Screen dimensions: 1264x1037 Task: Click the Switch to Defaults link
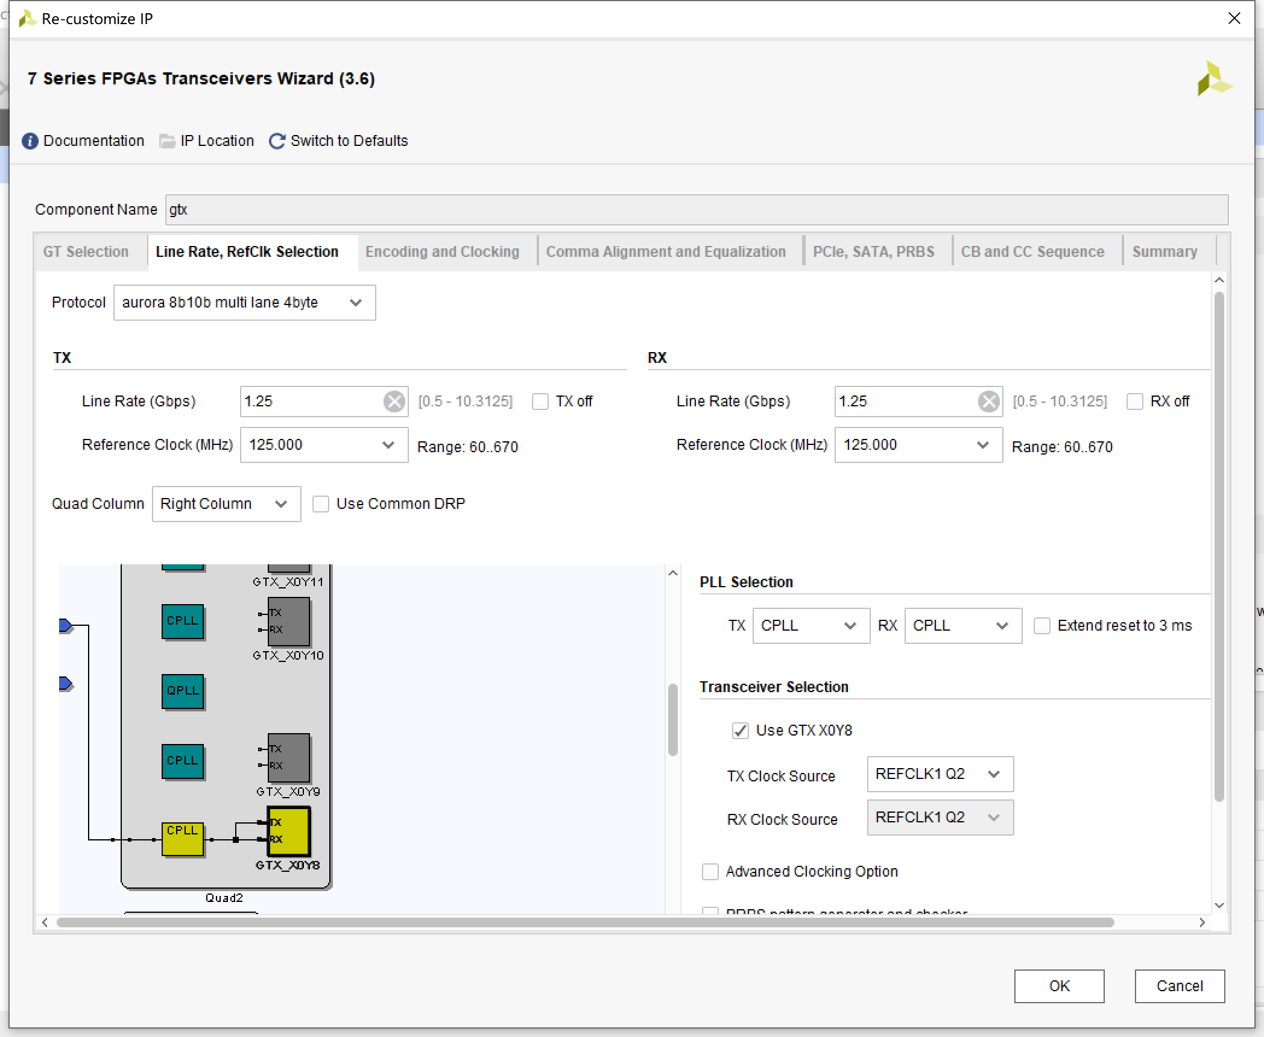point(349,141)
